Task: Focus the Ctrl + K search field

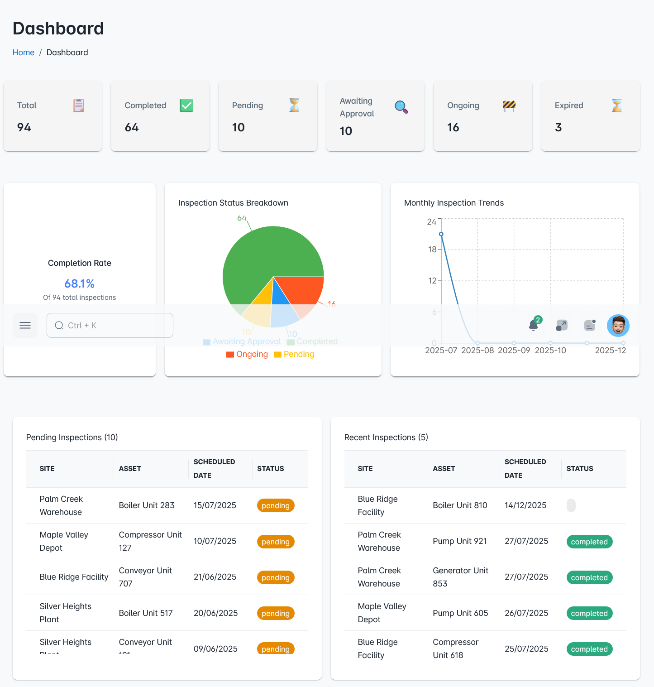Action: 110,325
